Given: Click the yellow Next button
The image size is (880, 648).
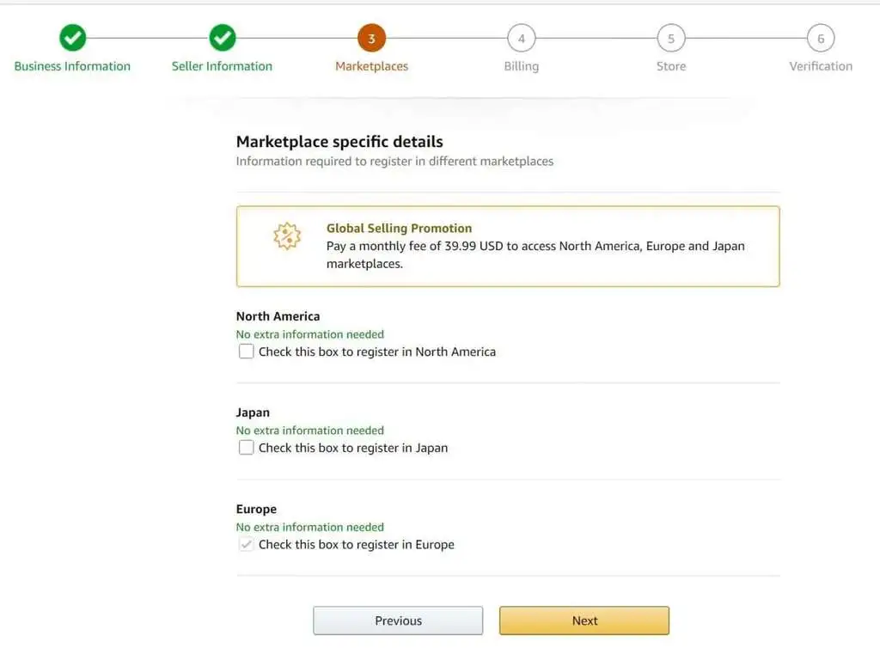Looking at the screenshot, I should [x=584, y=620].
